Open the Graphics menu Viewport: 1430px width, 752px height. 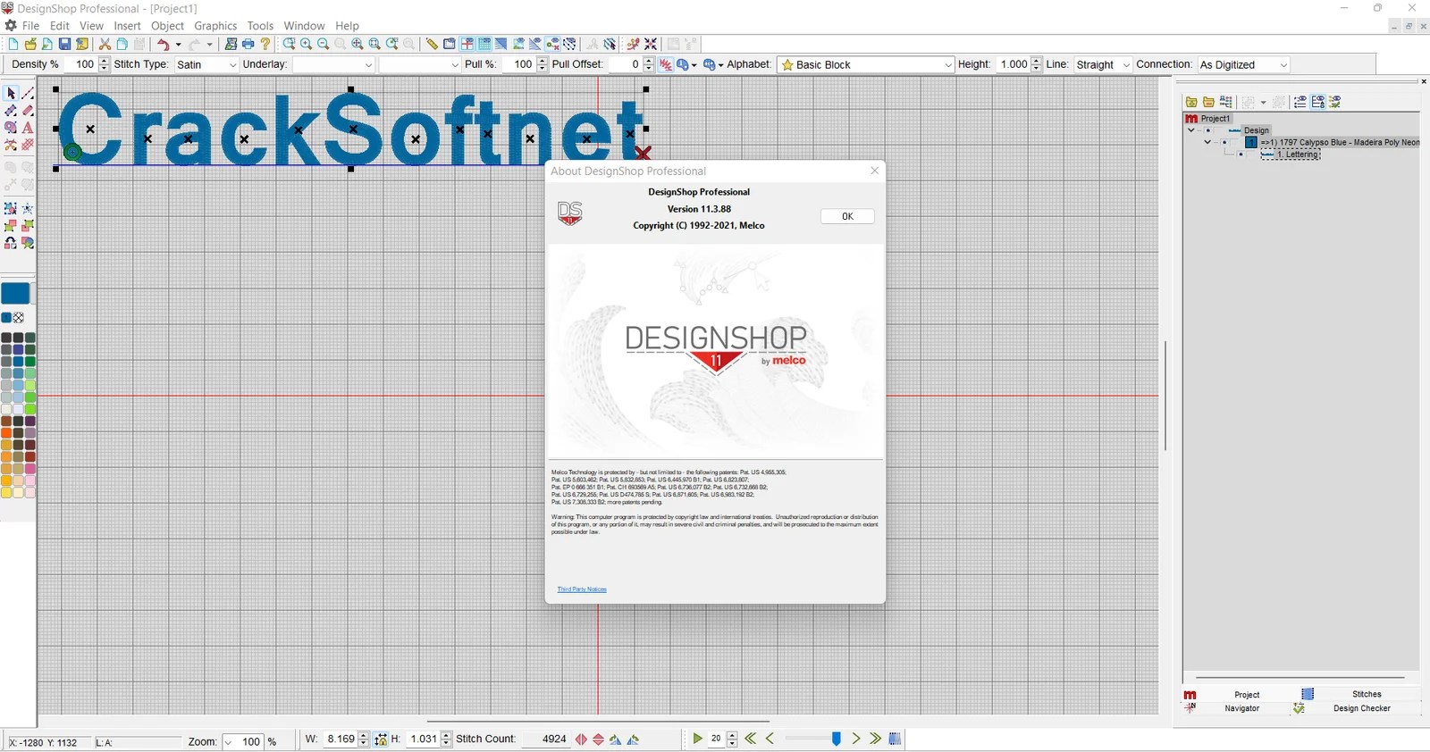[x=215, y=26]
